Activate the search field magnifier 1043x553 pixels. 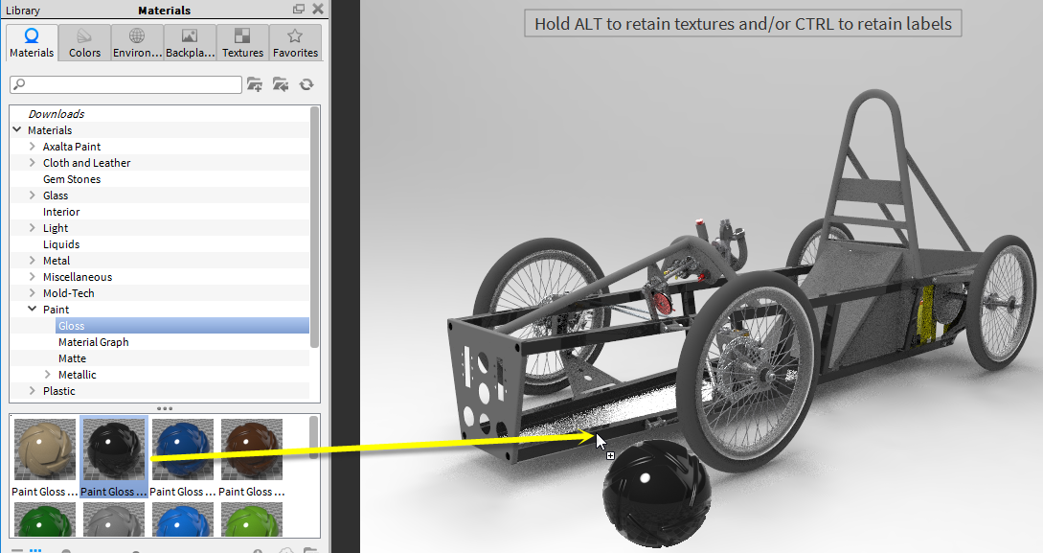point(19,84)
